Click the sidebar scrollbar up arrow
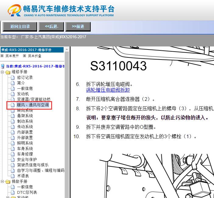 pos(67,49)
